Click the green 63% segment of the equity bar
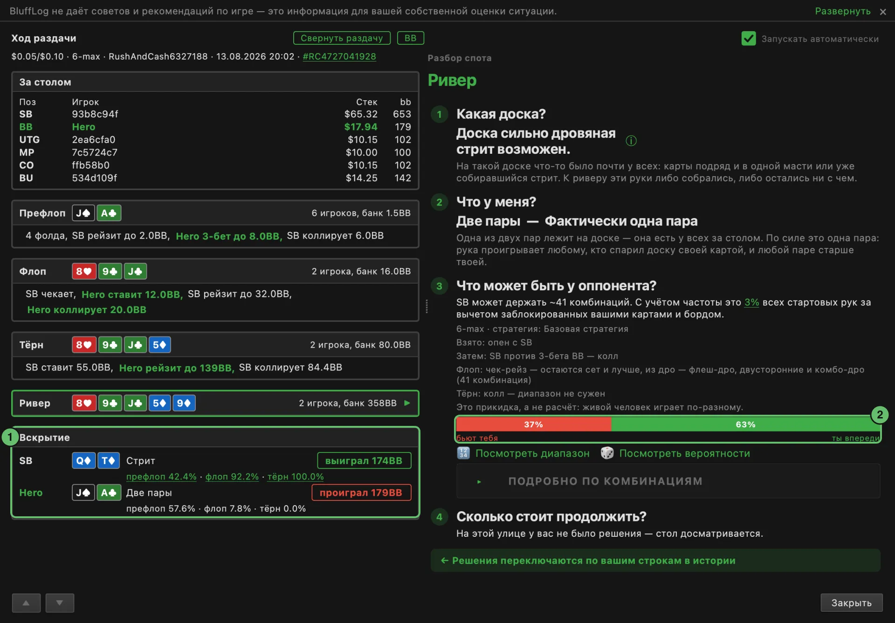The image size is (895, 623). (745, 424)
